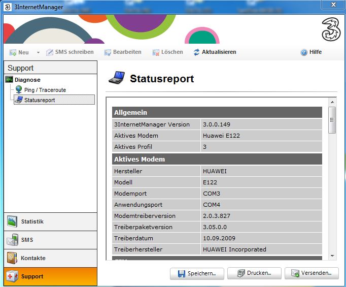This screenshot has height=287, width=346.
Task: Open the dropdown arrow next to Neu
Action: point(38,53)
